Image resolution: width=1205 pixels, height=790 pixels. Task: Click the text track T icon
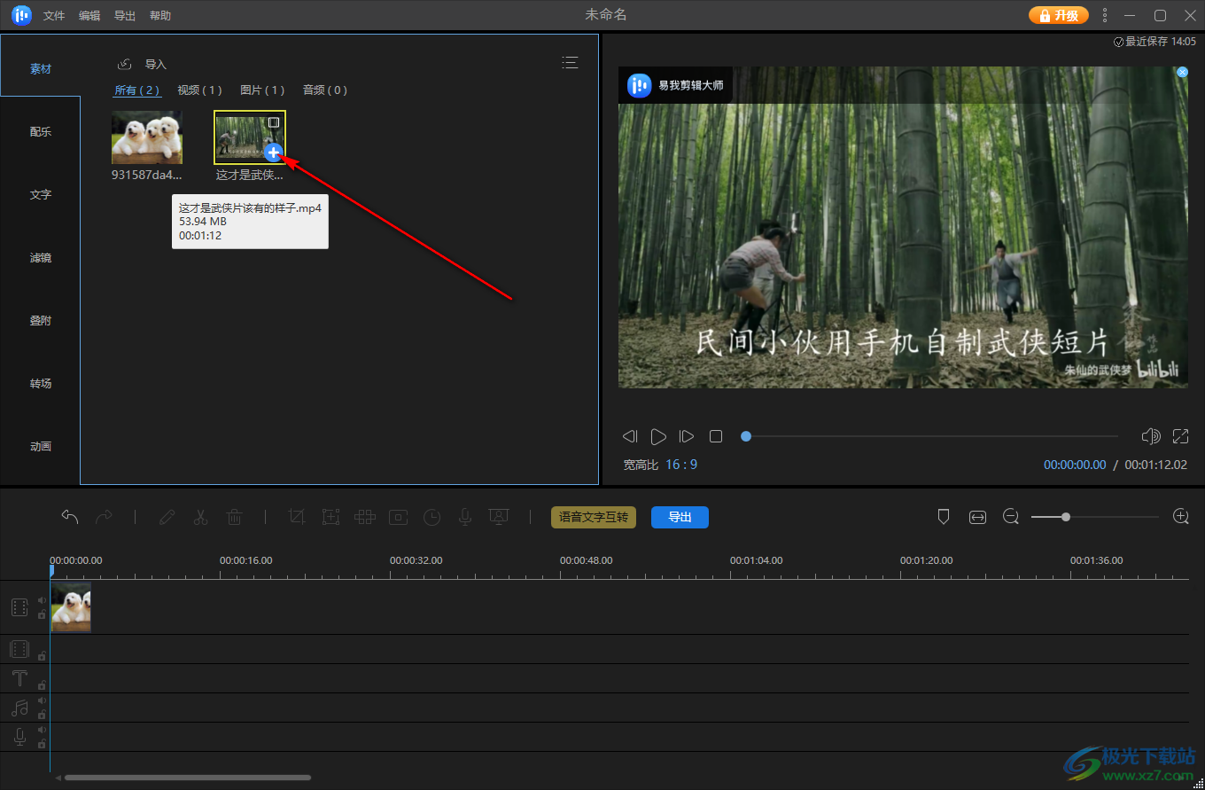[x=19, y=678]
